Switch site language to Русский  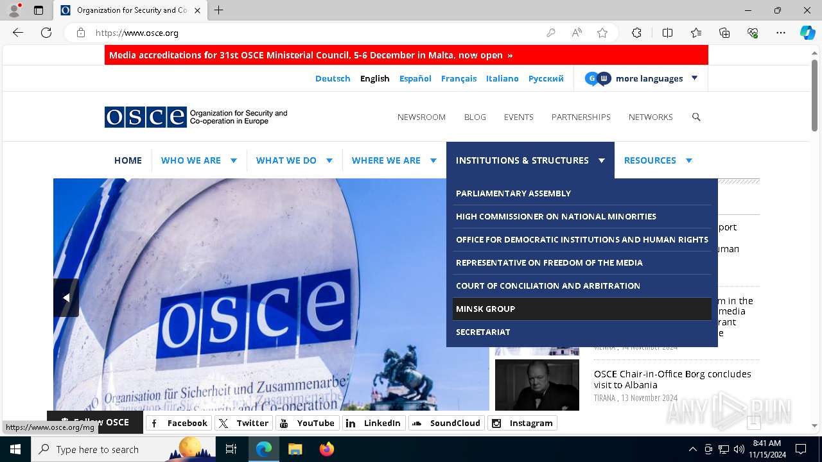[546, 78]
